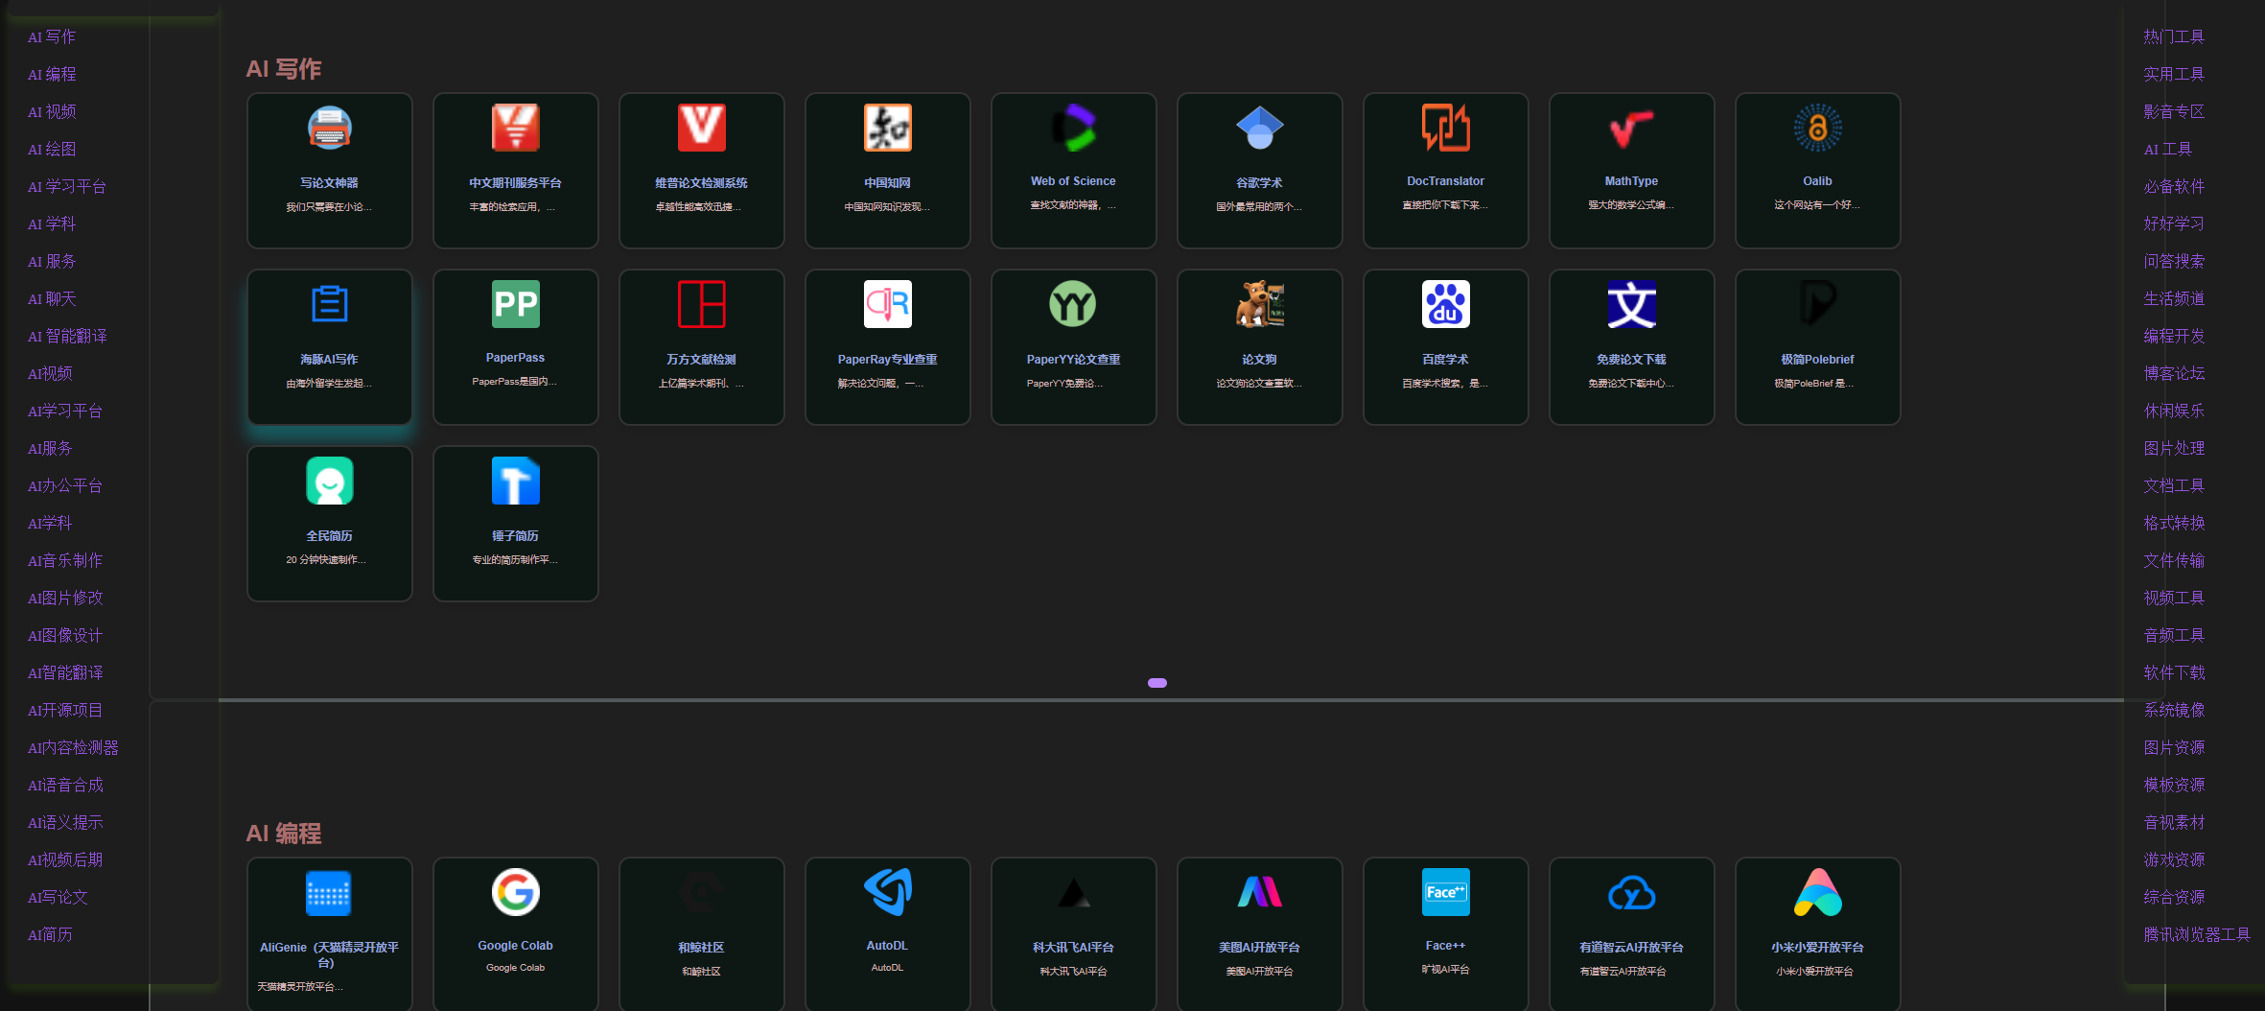Click the 中国知网 icon
Image resolution: width=2265 pixels, height=1011 pixels.
(x=887, y=128)
